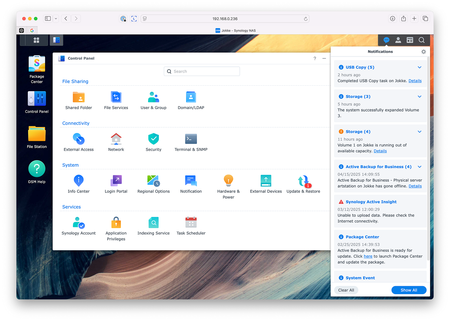Open Safari share menu
Viewport: 450px width, 321px height.
point(403,19)
